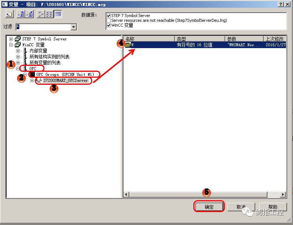Sort by 名称 column header

pos(149,38)
